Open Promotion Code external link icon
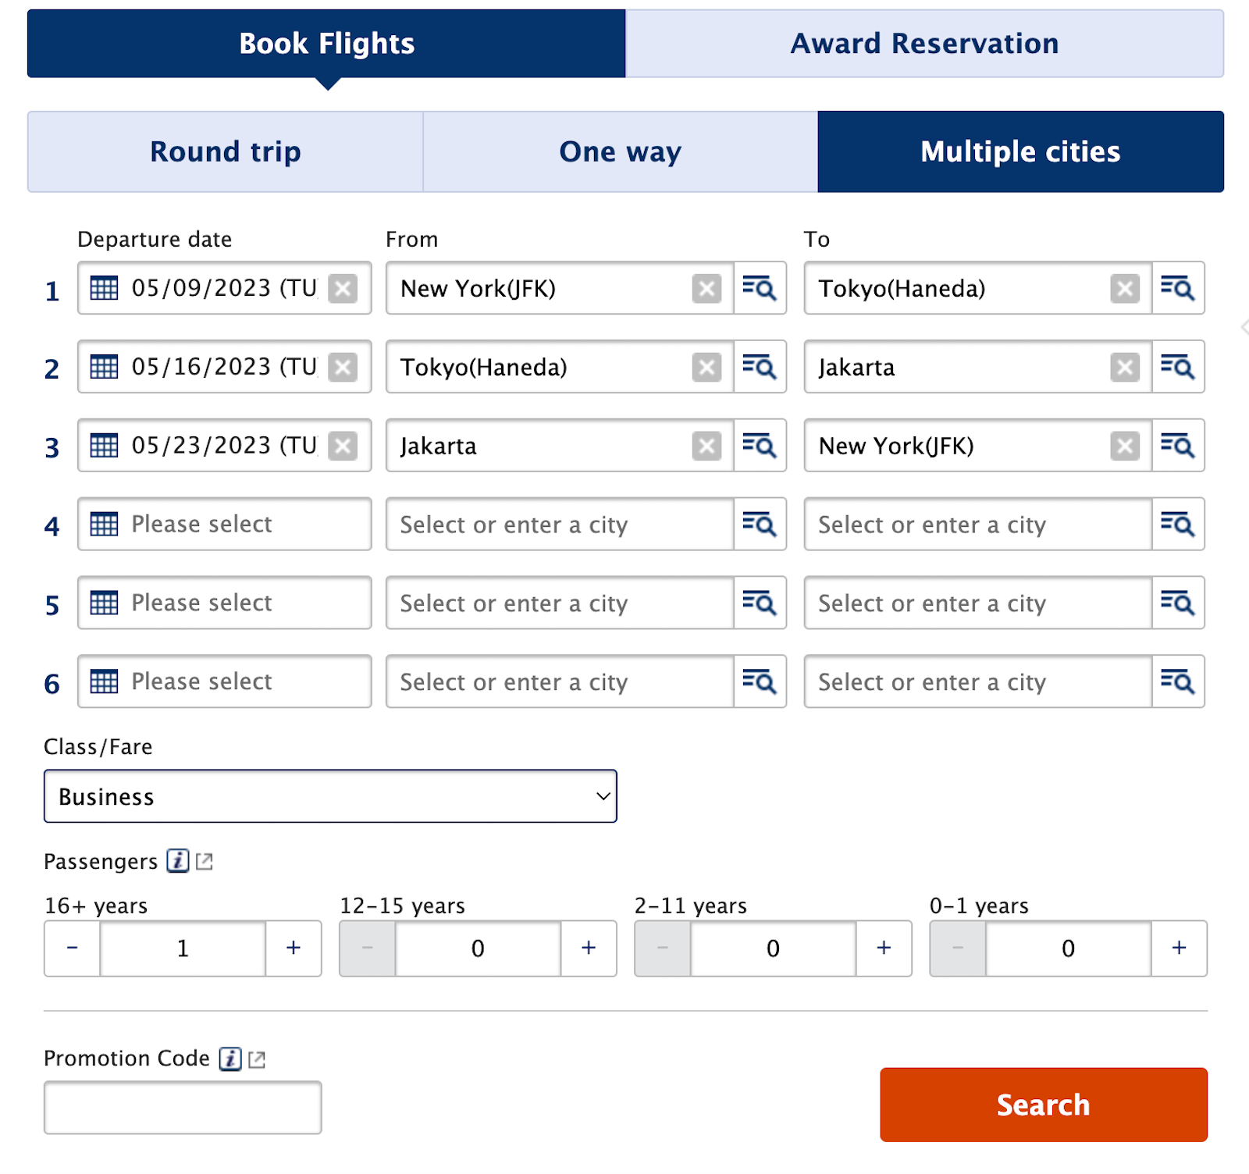 pos(257,1059)
